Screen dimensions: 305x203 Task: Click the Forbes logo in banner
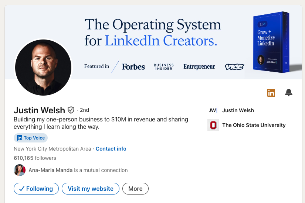[133, 67]
